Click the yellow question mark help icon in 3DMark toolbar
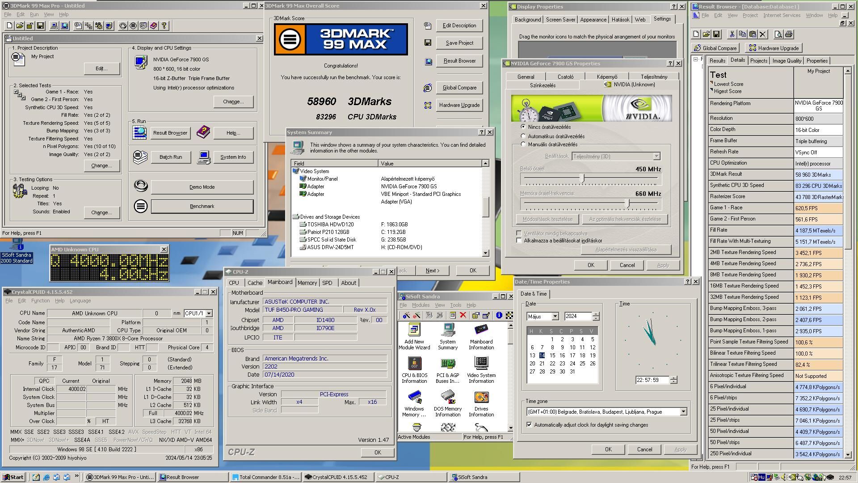Viewport: 858px width, 483px height. (164, 26)
